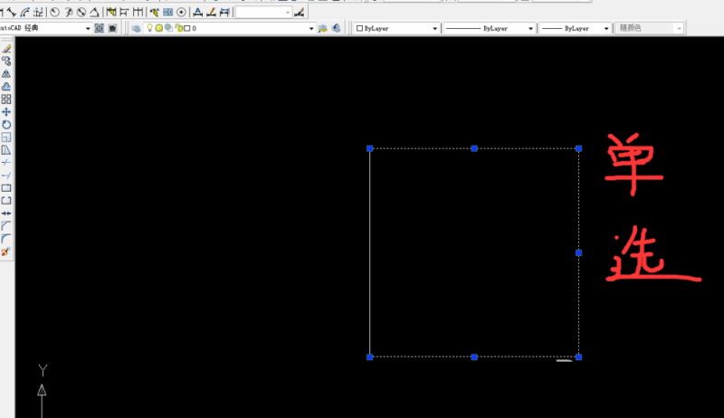Expand the layer list dropdown
The width and height of the screenshot is (724, 418).
pos(311,29)
